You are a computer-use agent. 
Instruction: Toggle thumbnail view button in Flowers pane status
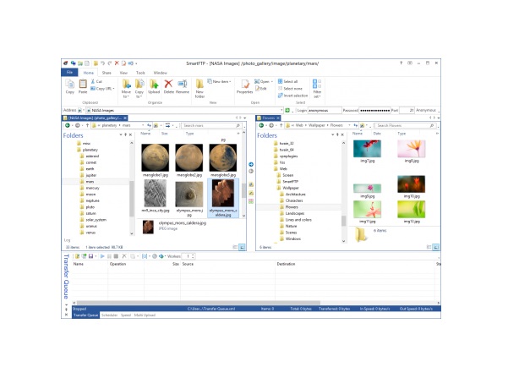click(x=436, y=247)
